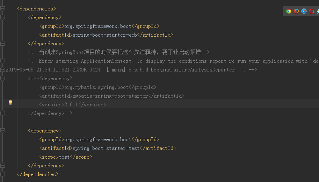Collapse fold marker at closing </dependencies> tag
This screenshot has width=319, height=182.
(x=3, y=174)
